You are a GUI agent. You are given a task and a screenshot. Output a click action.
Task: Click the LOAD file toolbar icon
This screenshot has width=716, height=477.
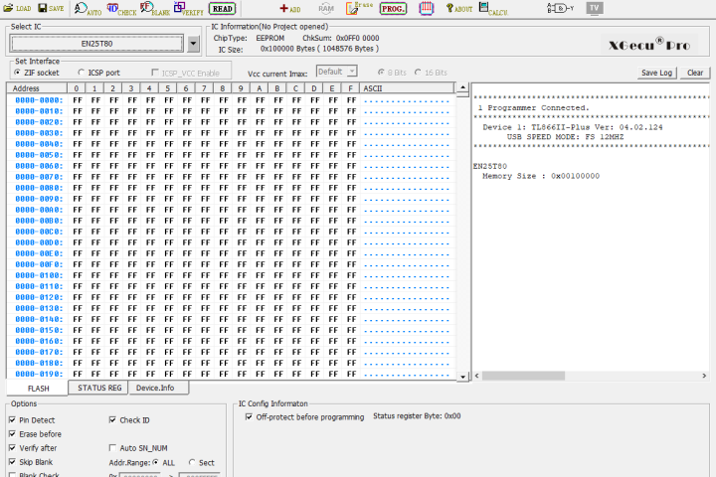coord(17,8)
